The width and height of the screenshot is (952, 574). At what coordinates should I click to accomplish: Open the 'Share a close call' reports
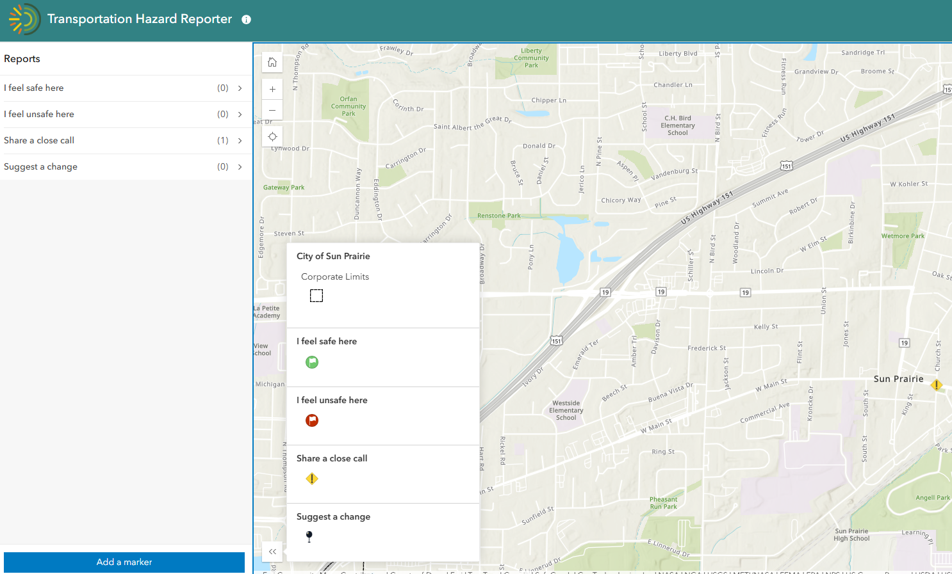pyautogui.click(x=126, y=141)
